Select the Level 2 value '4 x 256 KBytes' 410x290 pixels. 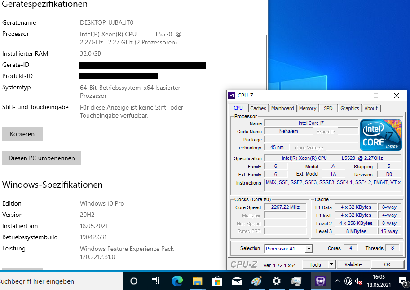(x=356, y=223)
